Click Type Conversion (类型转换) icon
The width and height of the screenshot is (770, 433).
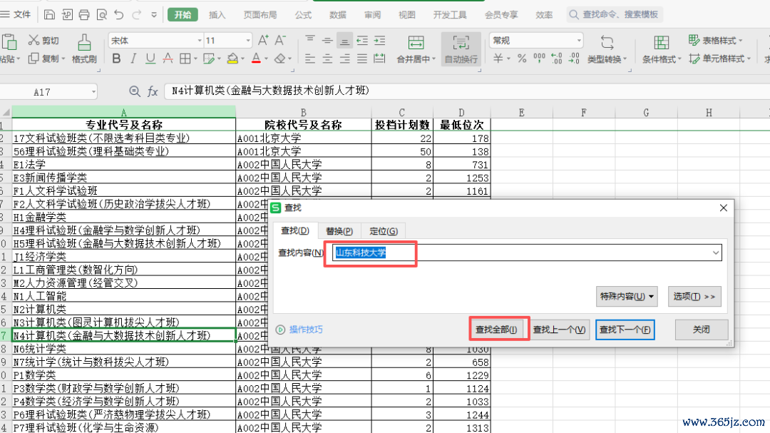tap(607, 43)
